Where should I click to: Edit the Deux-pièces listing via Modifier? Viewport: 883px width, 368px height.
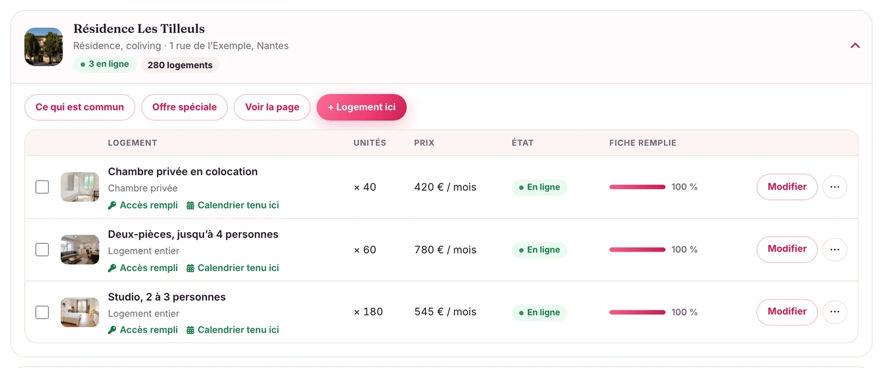[787, 249]
